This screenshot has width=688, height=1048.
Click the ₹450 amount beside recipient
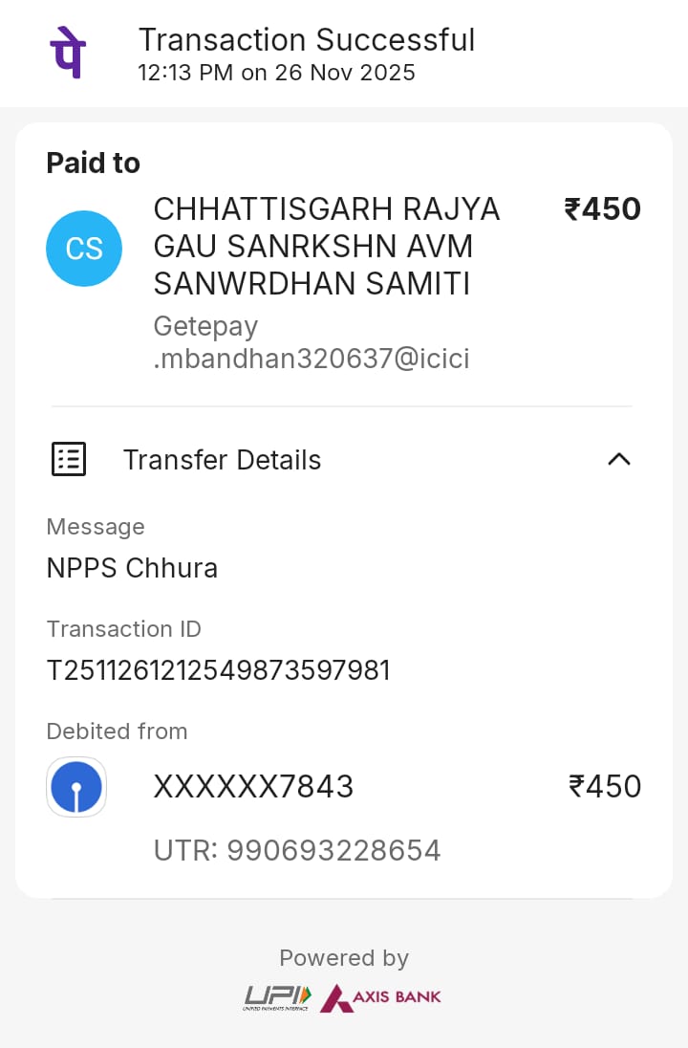click(x=602, y=209)
